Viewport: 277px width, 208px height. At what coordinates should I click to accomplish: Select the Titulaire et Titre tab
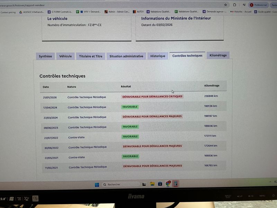click(91, 56)
